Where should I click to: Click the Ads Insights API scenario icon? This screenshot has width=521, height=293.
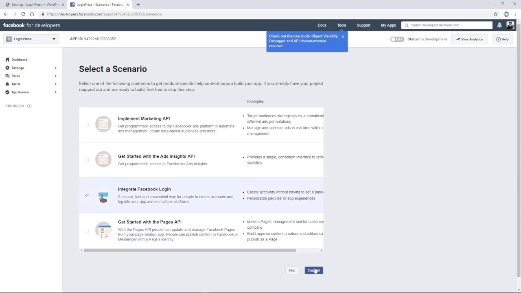pyautogui.click(x=103, y=160)
